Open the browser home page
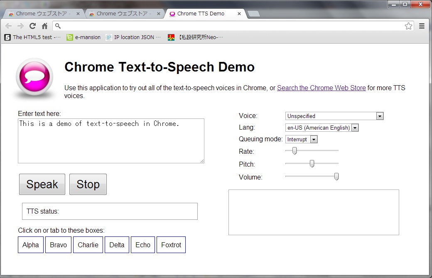Screen dimensions: 432x278 [44, 26]
